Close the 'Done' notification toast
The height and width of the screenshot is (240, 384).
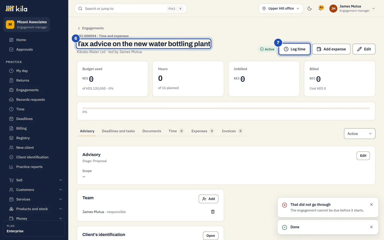(371, 227)
